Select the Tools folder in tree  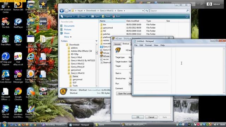pos(75,86)
